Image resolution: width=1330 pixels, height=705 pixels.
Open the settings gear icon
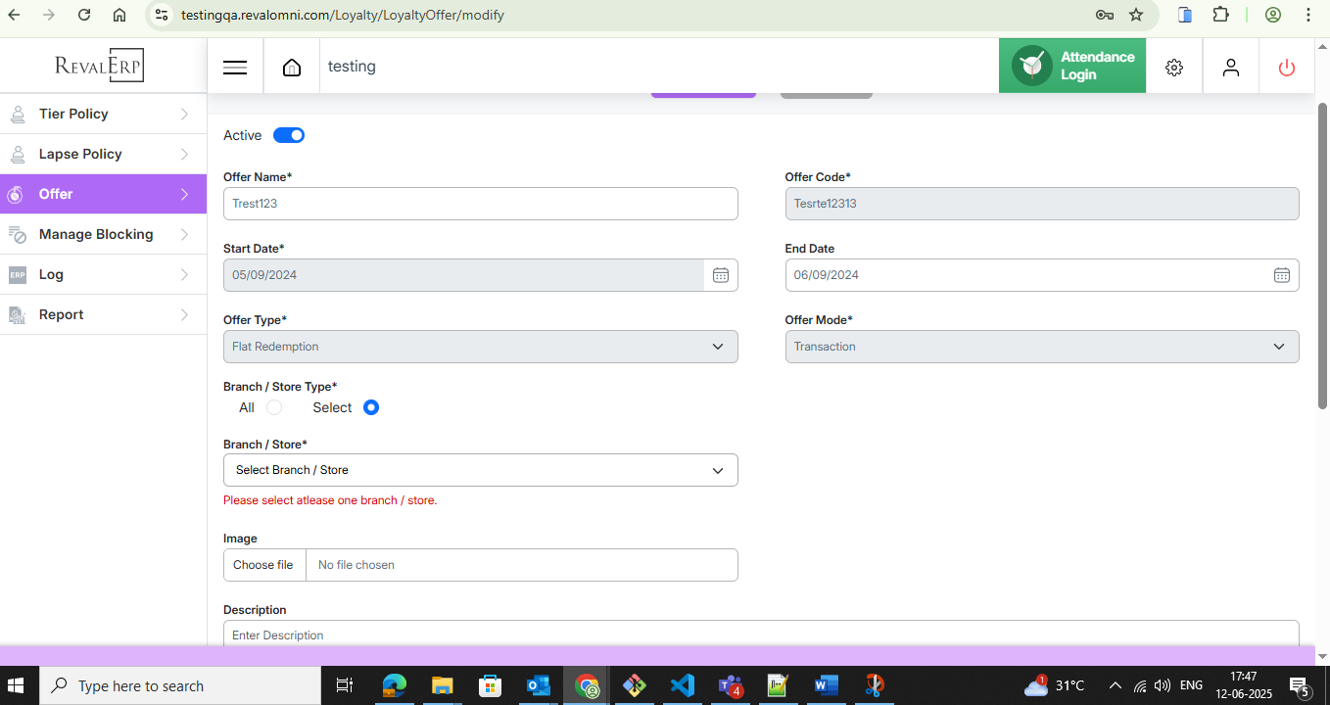[x=1173, y=68]
